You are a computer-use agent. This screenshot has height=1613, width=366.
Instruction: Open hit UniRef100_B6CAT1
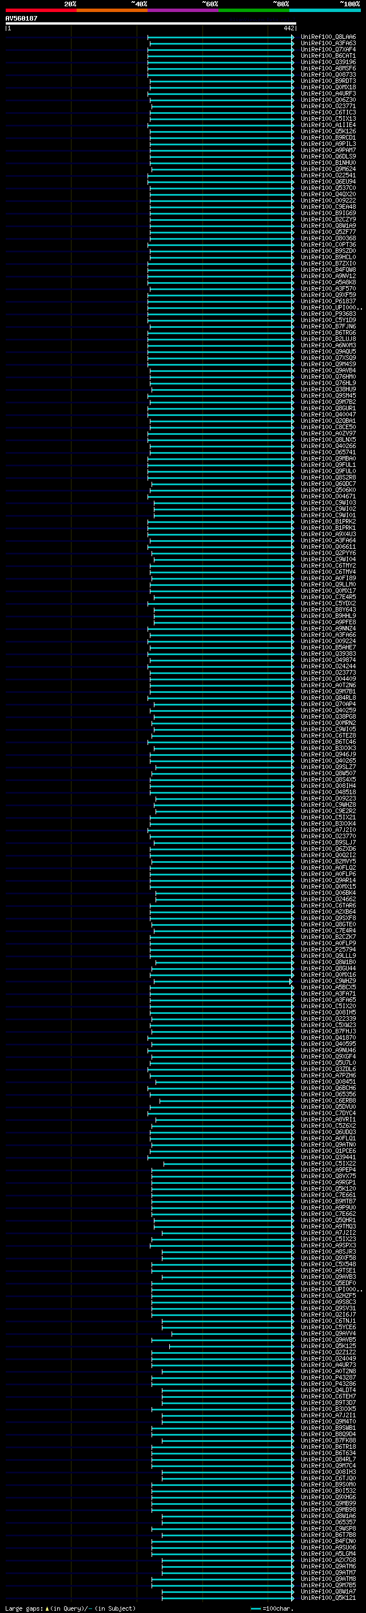pyautogui.click(x=328, y=56)
